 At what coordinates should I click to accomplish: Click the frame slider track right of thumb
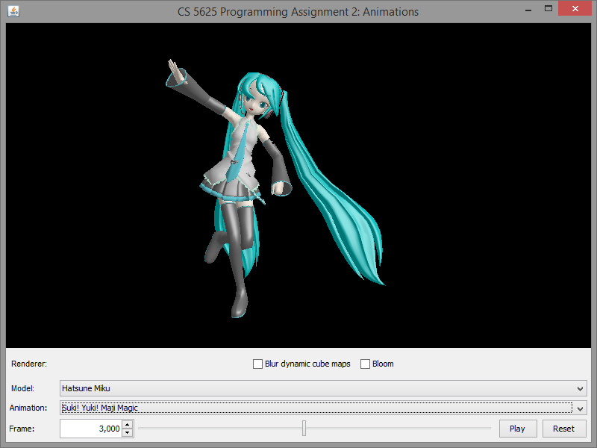pos(396,429)
